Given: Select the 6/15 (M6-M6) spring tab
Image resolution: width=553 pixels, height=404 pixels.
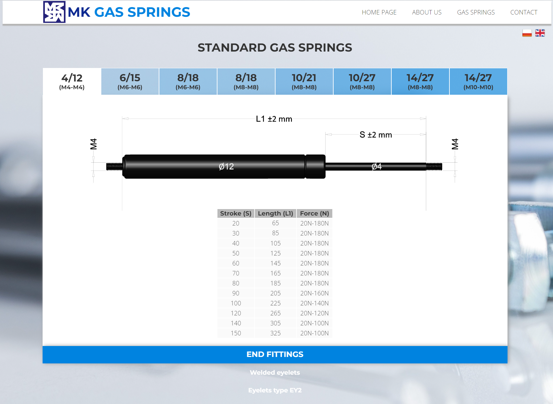Looking at the screenshot, I should click(x=130, y=81).
